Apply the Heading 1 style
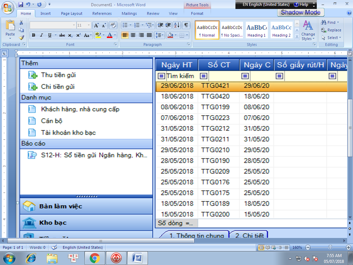This screenshot has width=353, height=265. (256, 30)
